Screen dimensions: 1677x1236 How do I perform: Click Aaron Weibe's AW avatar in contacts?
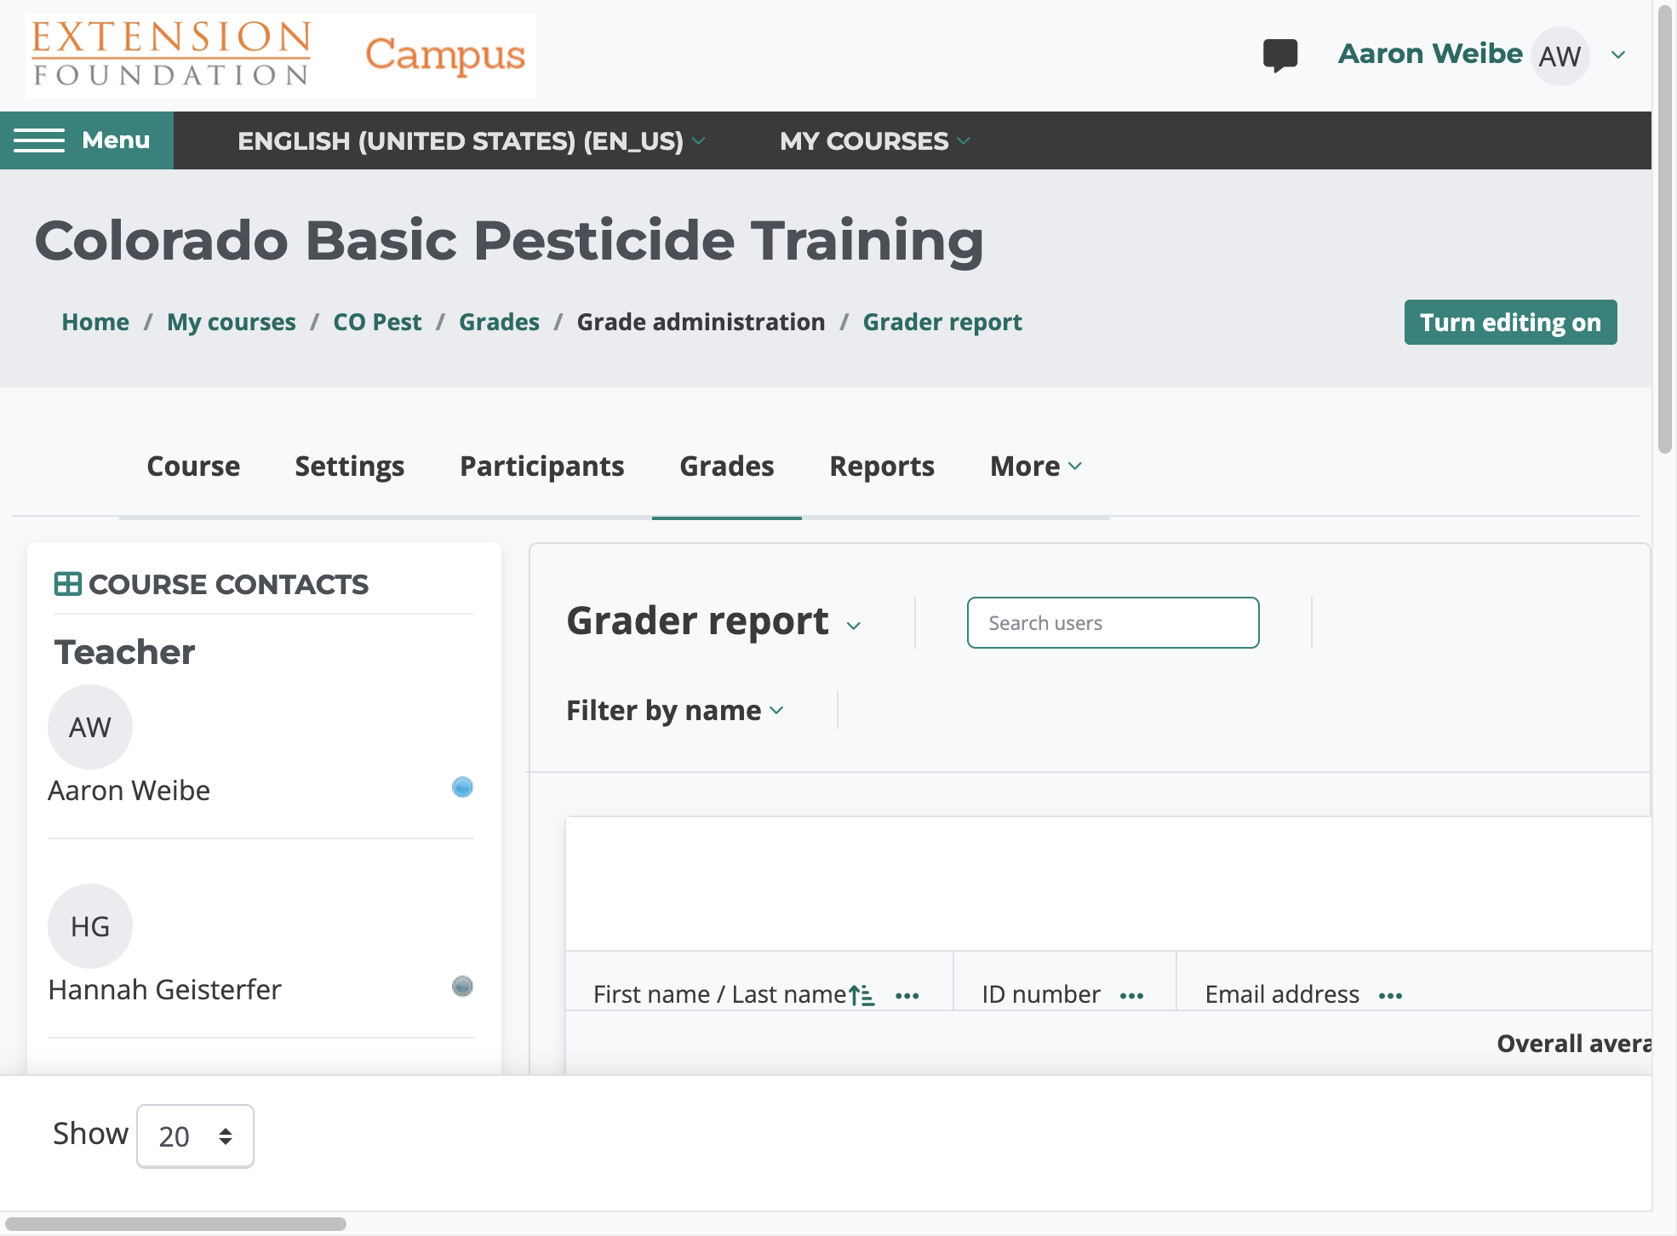click(90, 727)
